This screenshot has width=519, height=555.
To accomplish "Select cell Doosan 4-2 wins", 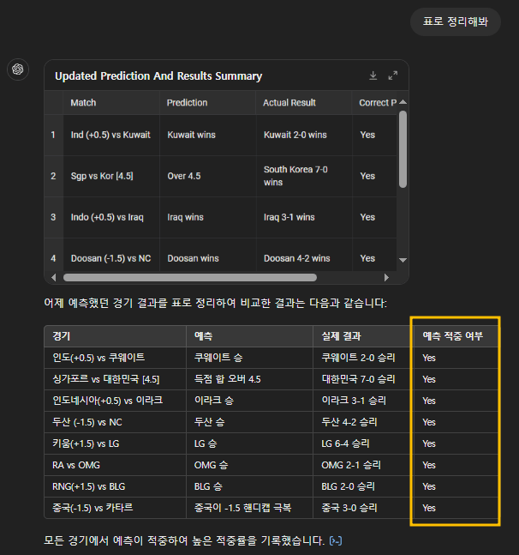I will (304, 255).
